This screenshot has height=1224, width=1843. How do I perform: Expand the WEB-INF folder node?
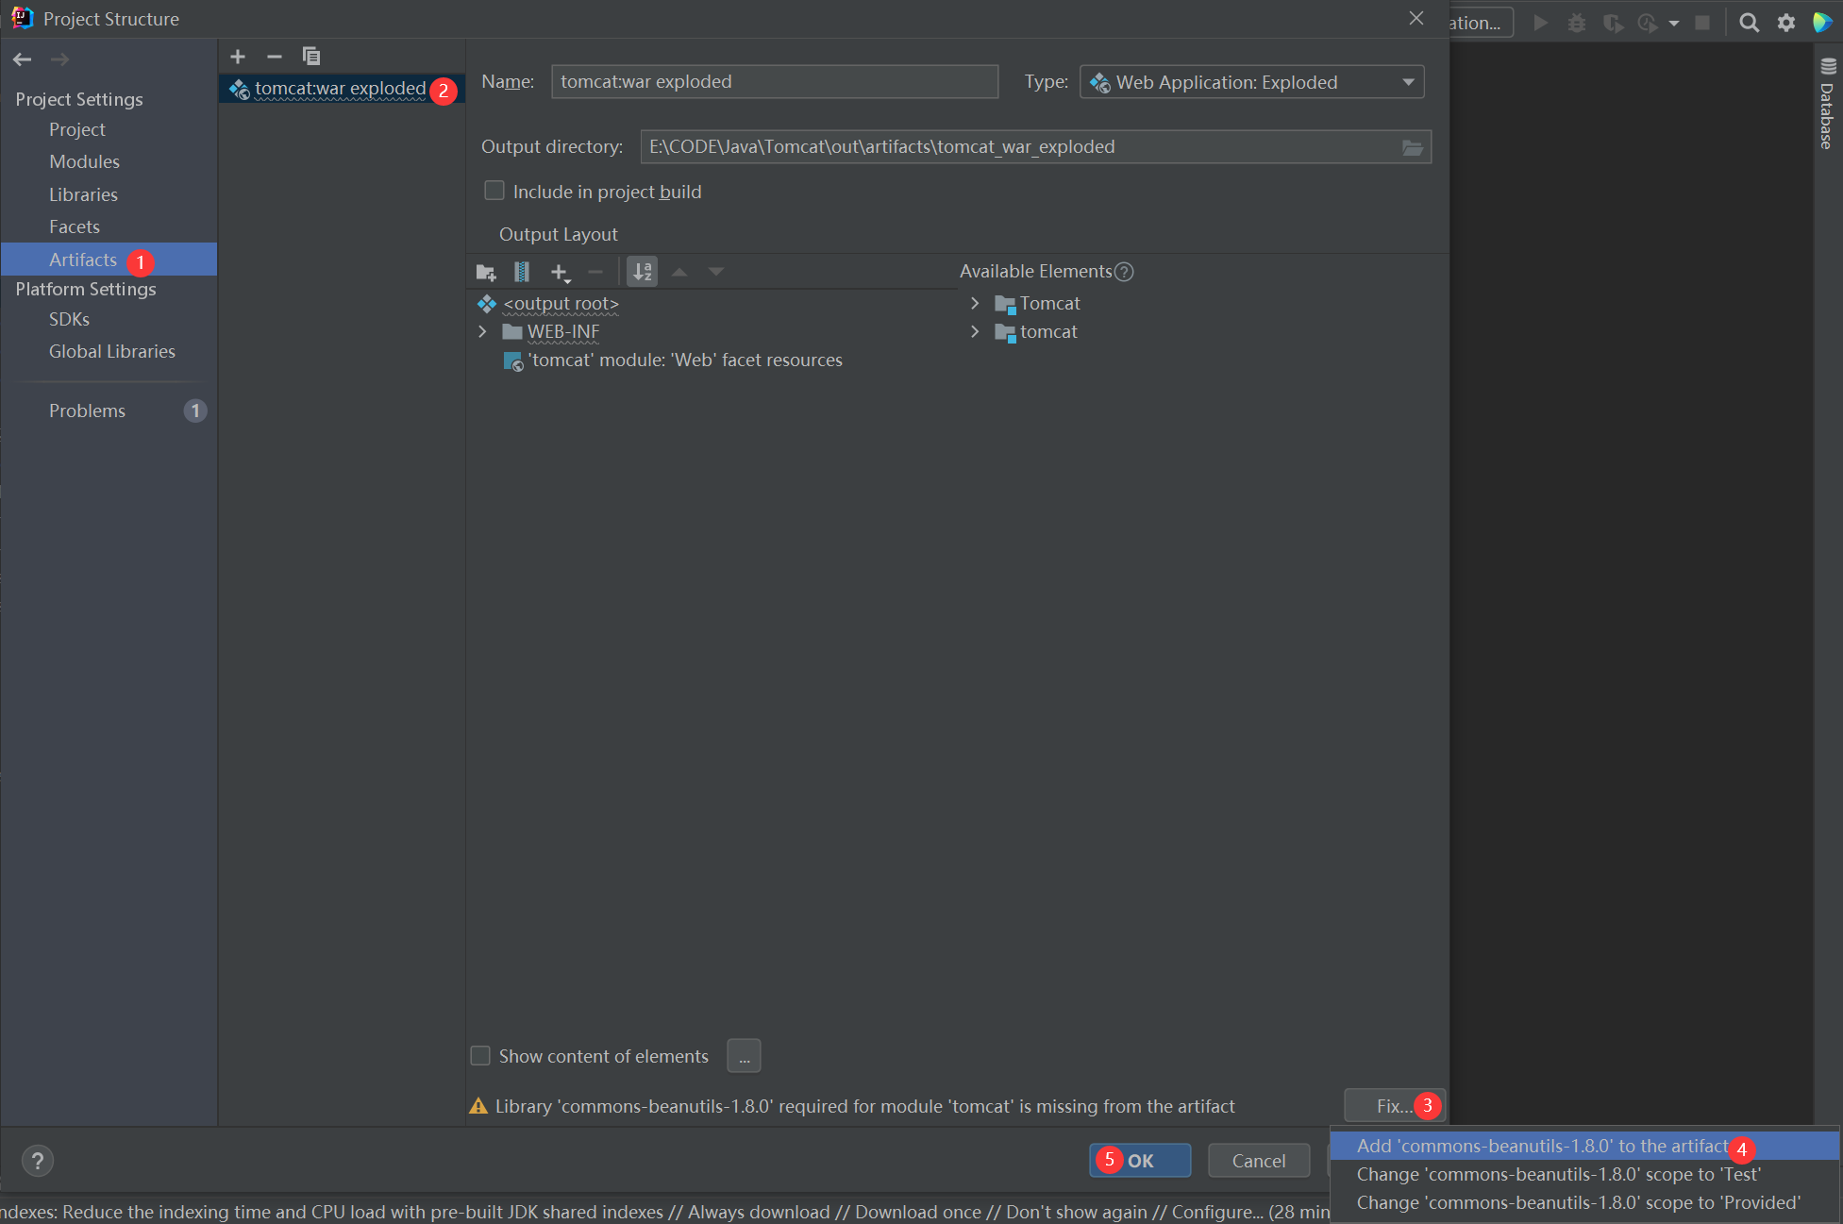coord(482,331)
